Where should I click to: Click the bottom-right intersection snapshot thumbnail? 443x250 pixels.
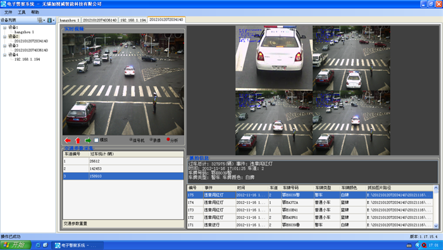(x=351, y=123)
